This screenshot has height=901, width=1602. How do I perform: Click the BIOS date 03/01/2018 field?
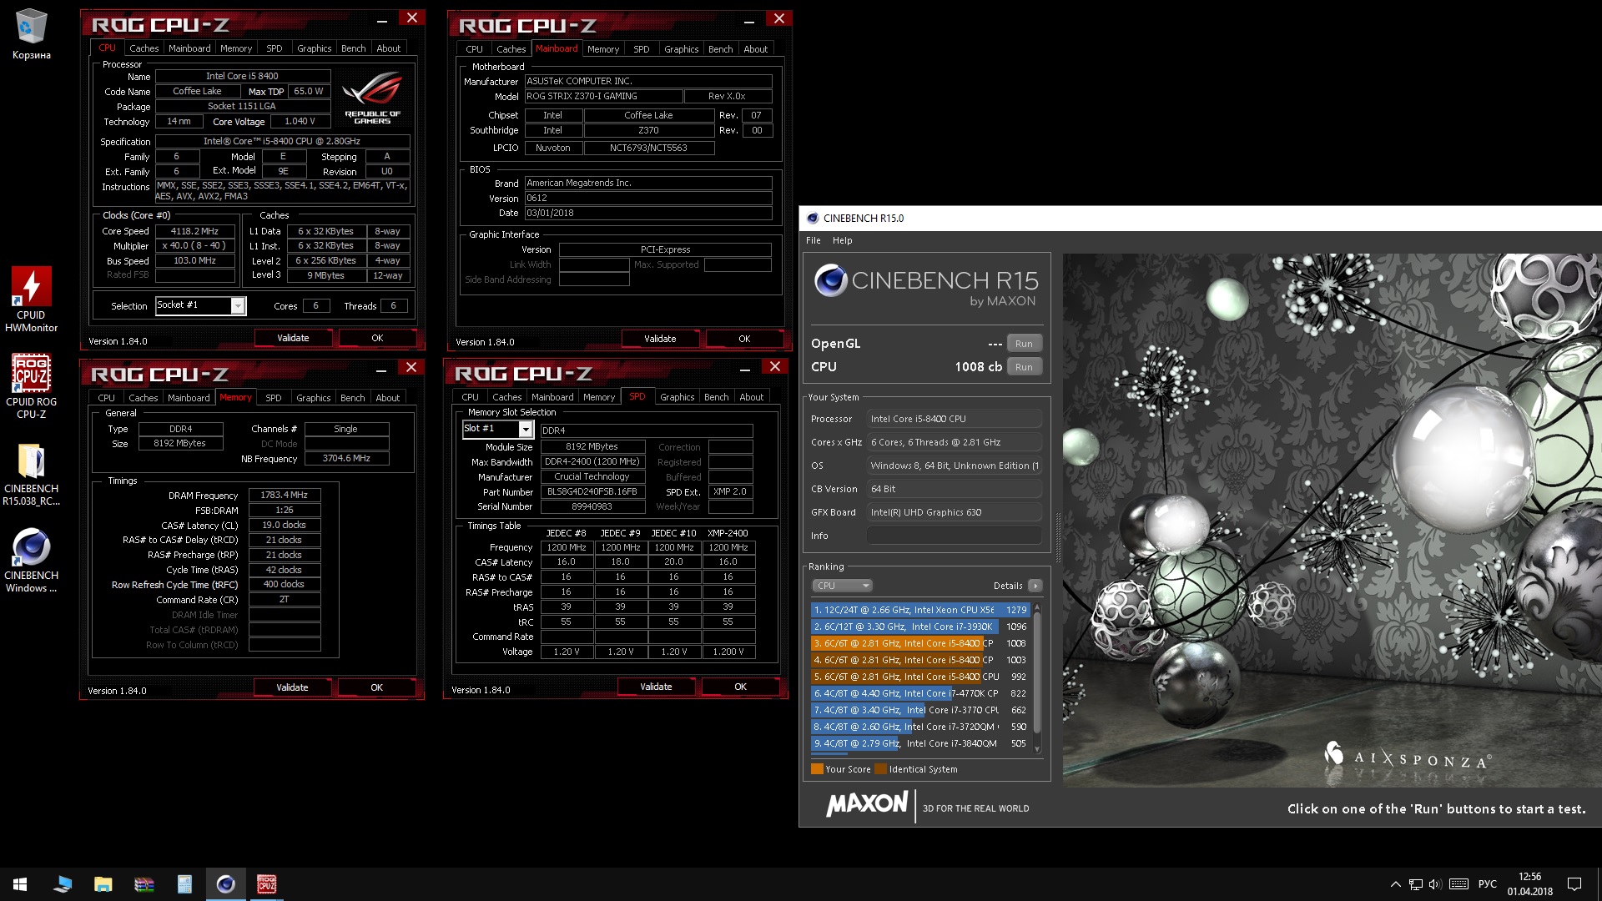tap(647, 213)
